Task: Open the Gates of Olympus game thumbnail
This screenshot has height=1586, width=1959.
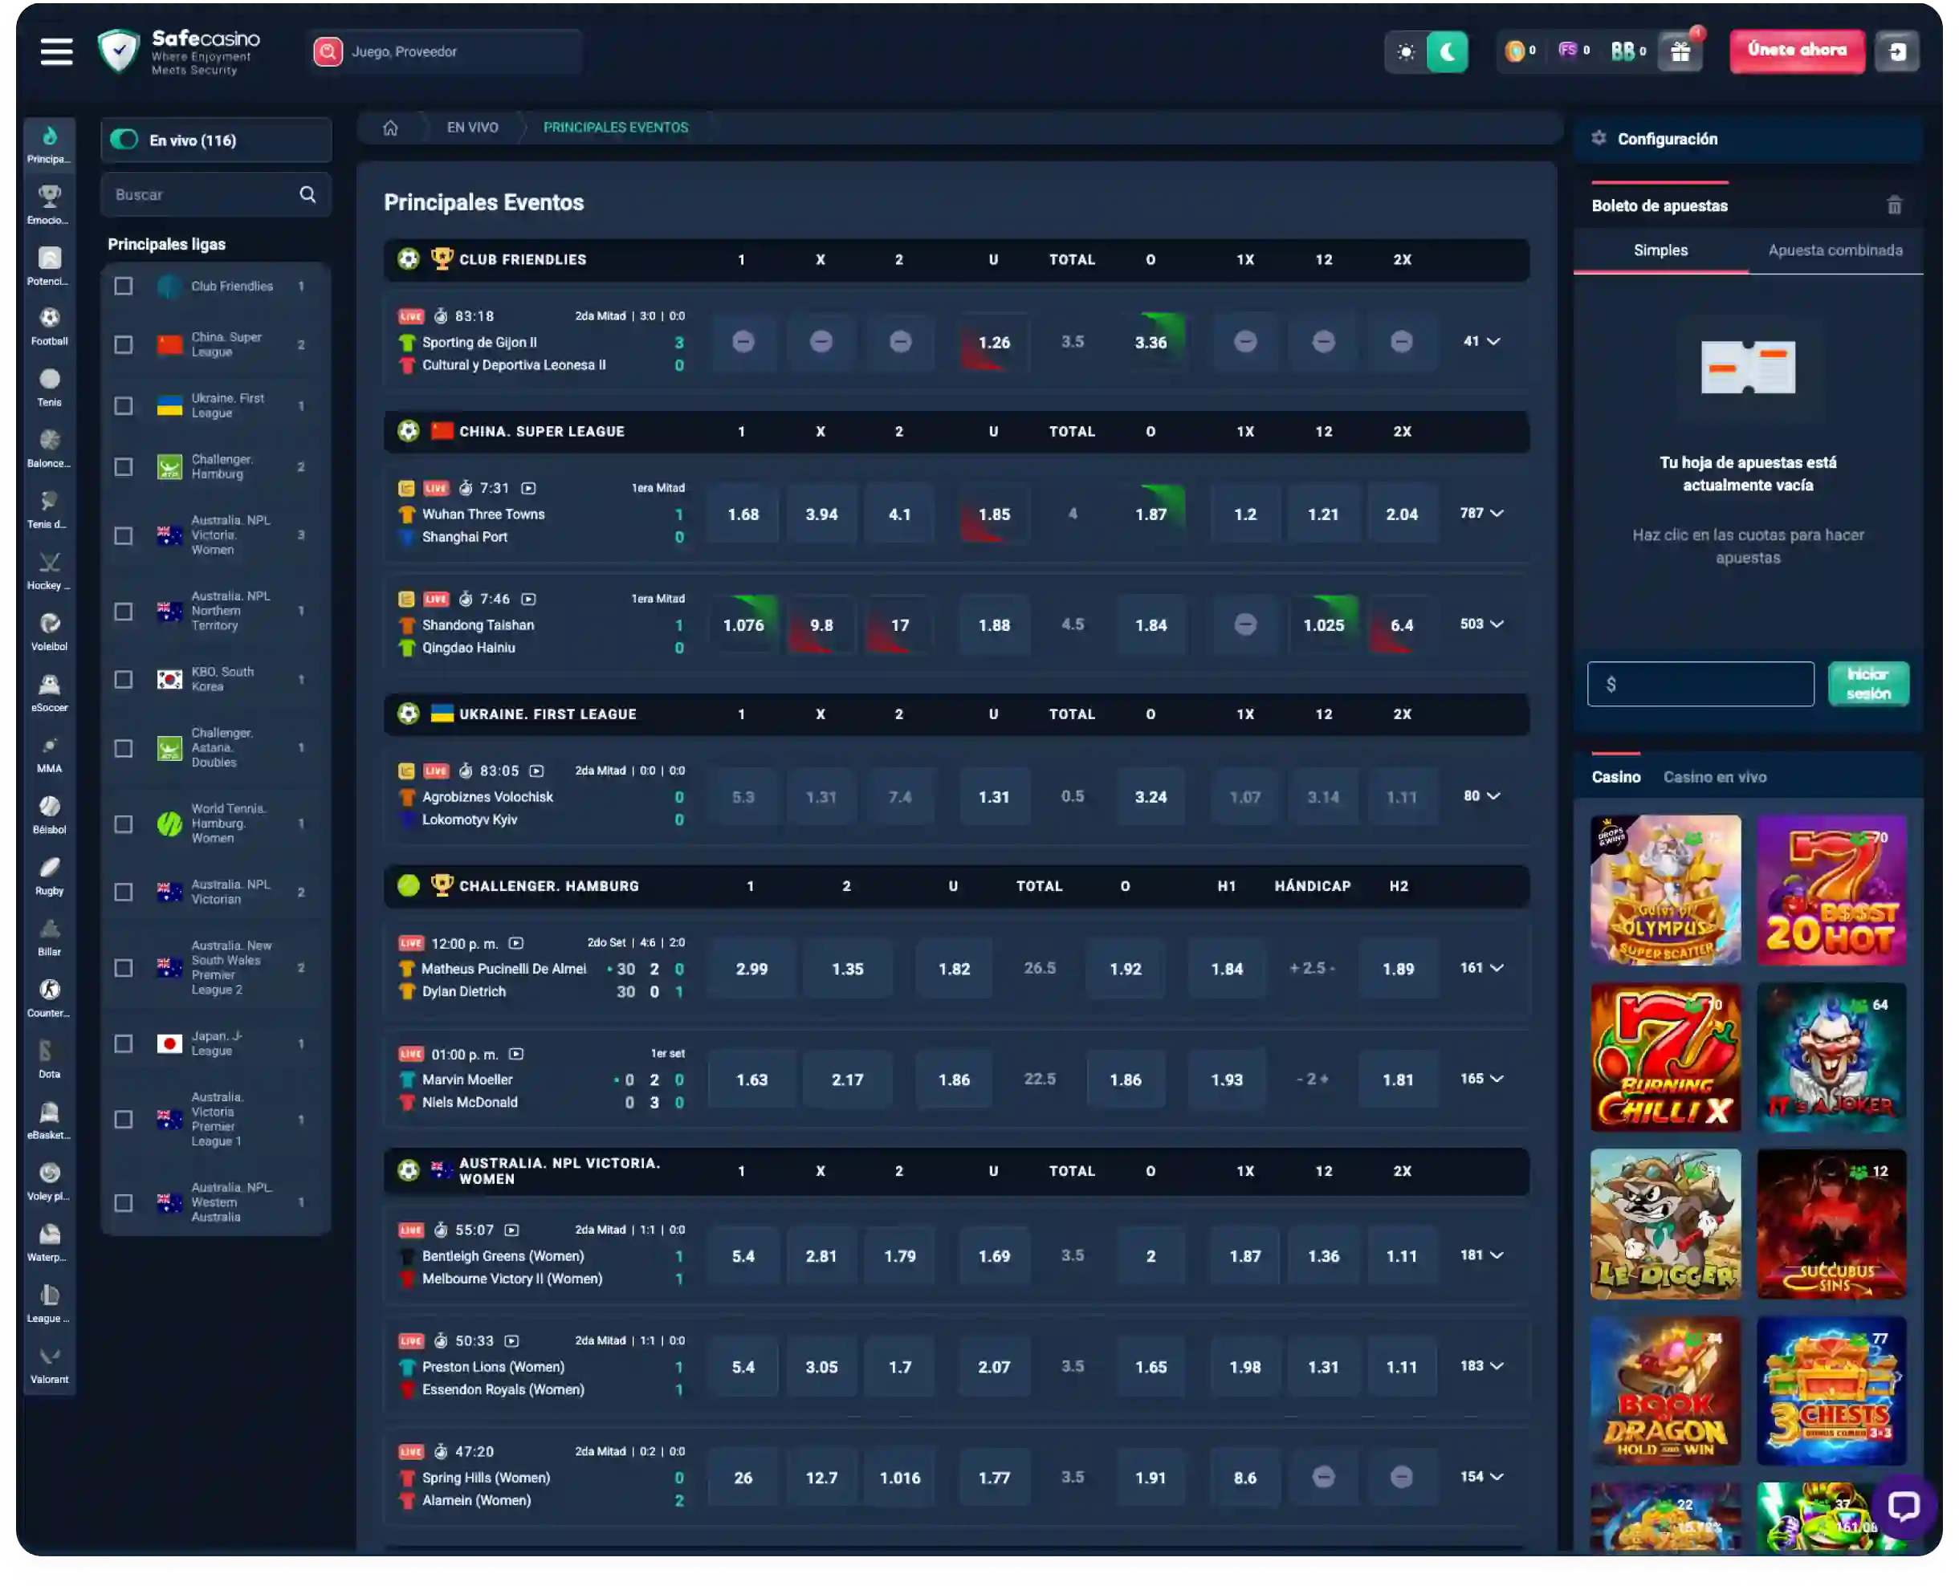Action: [x=1665, y=890]
